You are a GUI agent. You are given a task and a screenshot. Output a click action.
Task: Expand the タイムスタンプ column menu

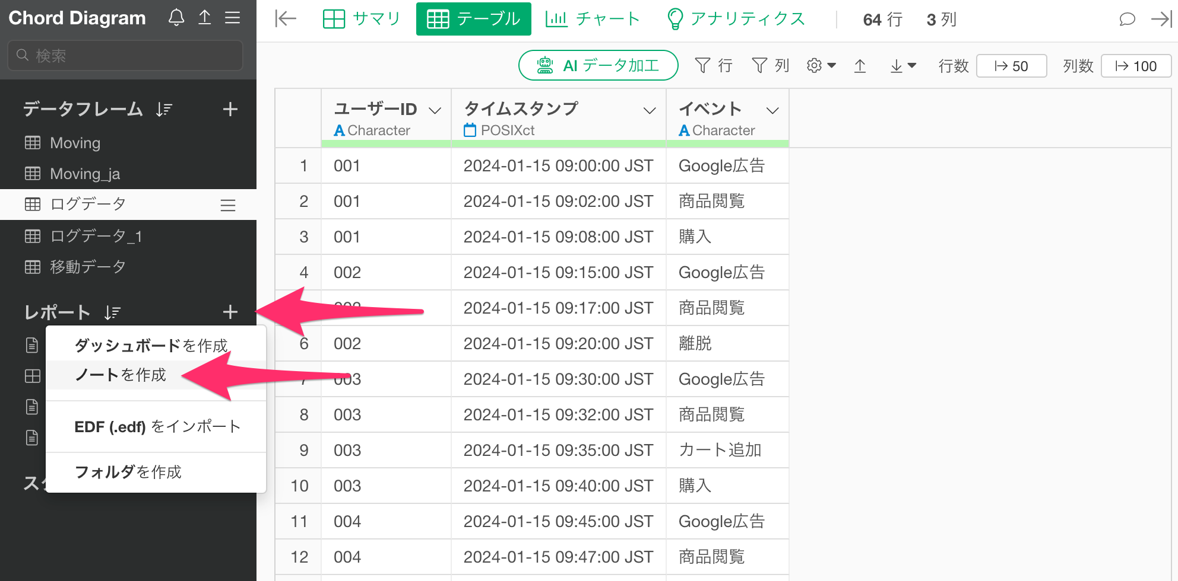[x=650, y=110]
